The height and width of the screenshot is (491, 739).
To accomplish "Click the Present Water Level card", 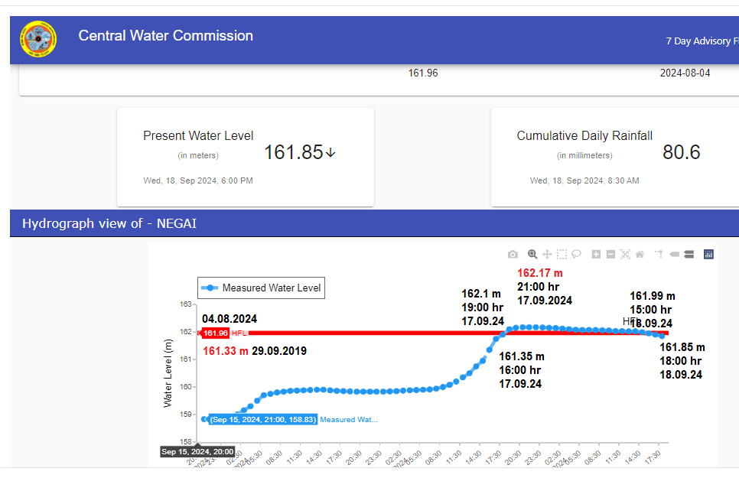I will pyautogui.click(x=245, y=157).
